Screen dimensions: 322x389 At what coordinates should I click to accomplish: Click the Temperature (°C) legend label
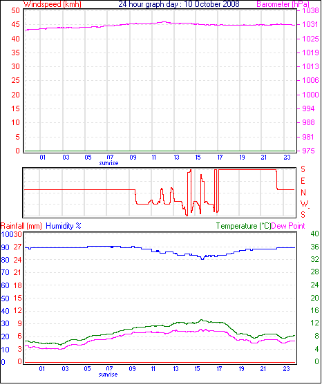tap(243, 226)
